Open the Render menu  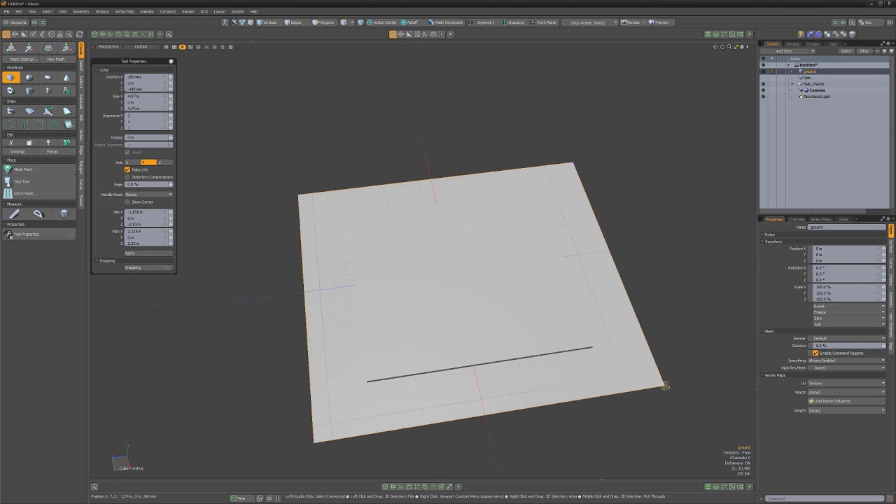[188, 12]
